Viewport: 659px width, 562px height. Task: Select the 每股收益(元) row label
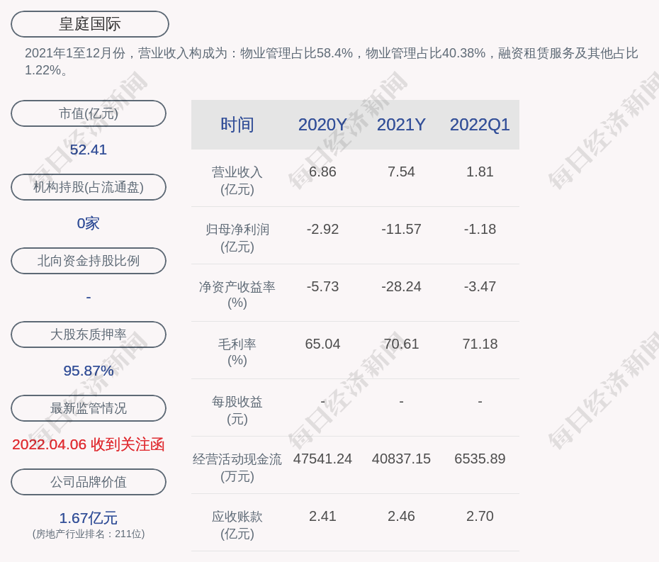237,410
